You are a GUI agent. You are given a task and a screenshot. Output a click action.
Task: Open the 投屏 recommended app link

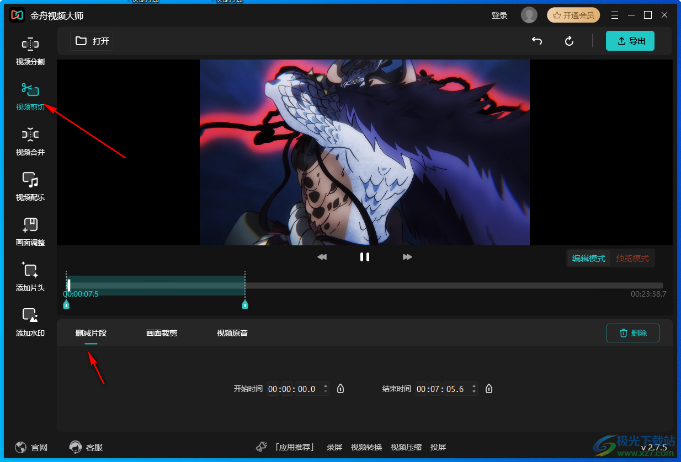pyautogui.click(x=438, y=447)
